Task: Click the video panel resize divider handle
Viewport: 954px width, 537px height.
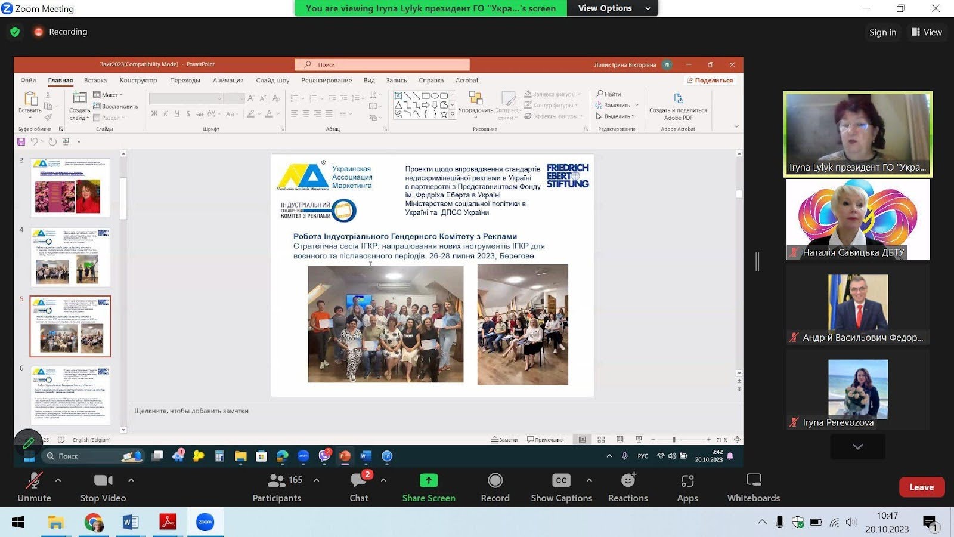Action: [757, 261]
